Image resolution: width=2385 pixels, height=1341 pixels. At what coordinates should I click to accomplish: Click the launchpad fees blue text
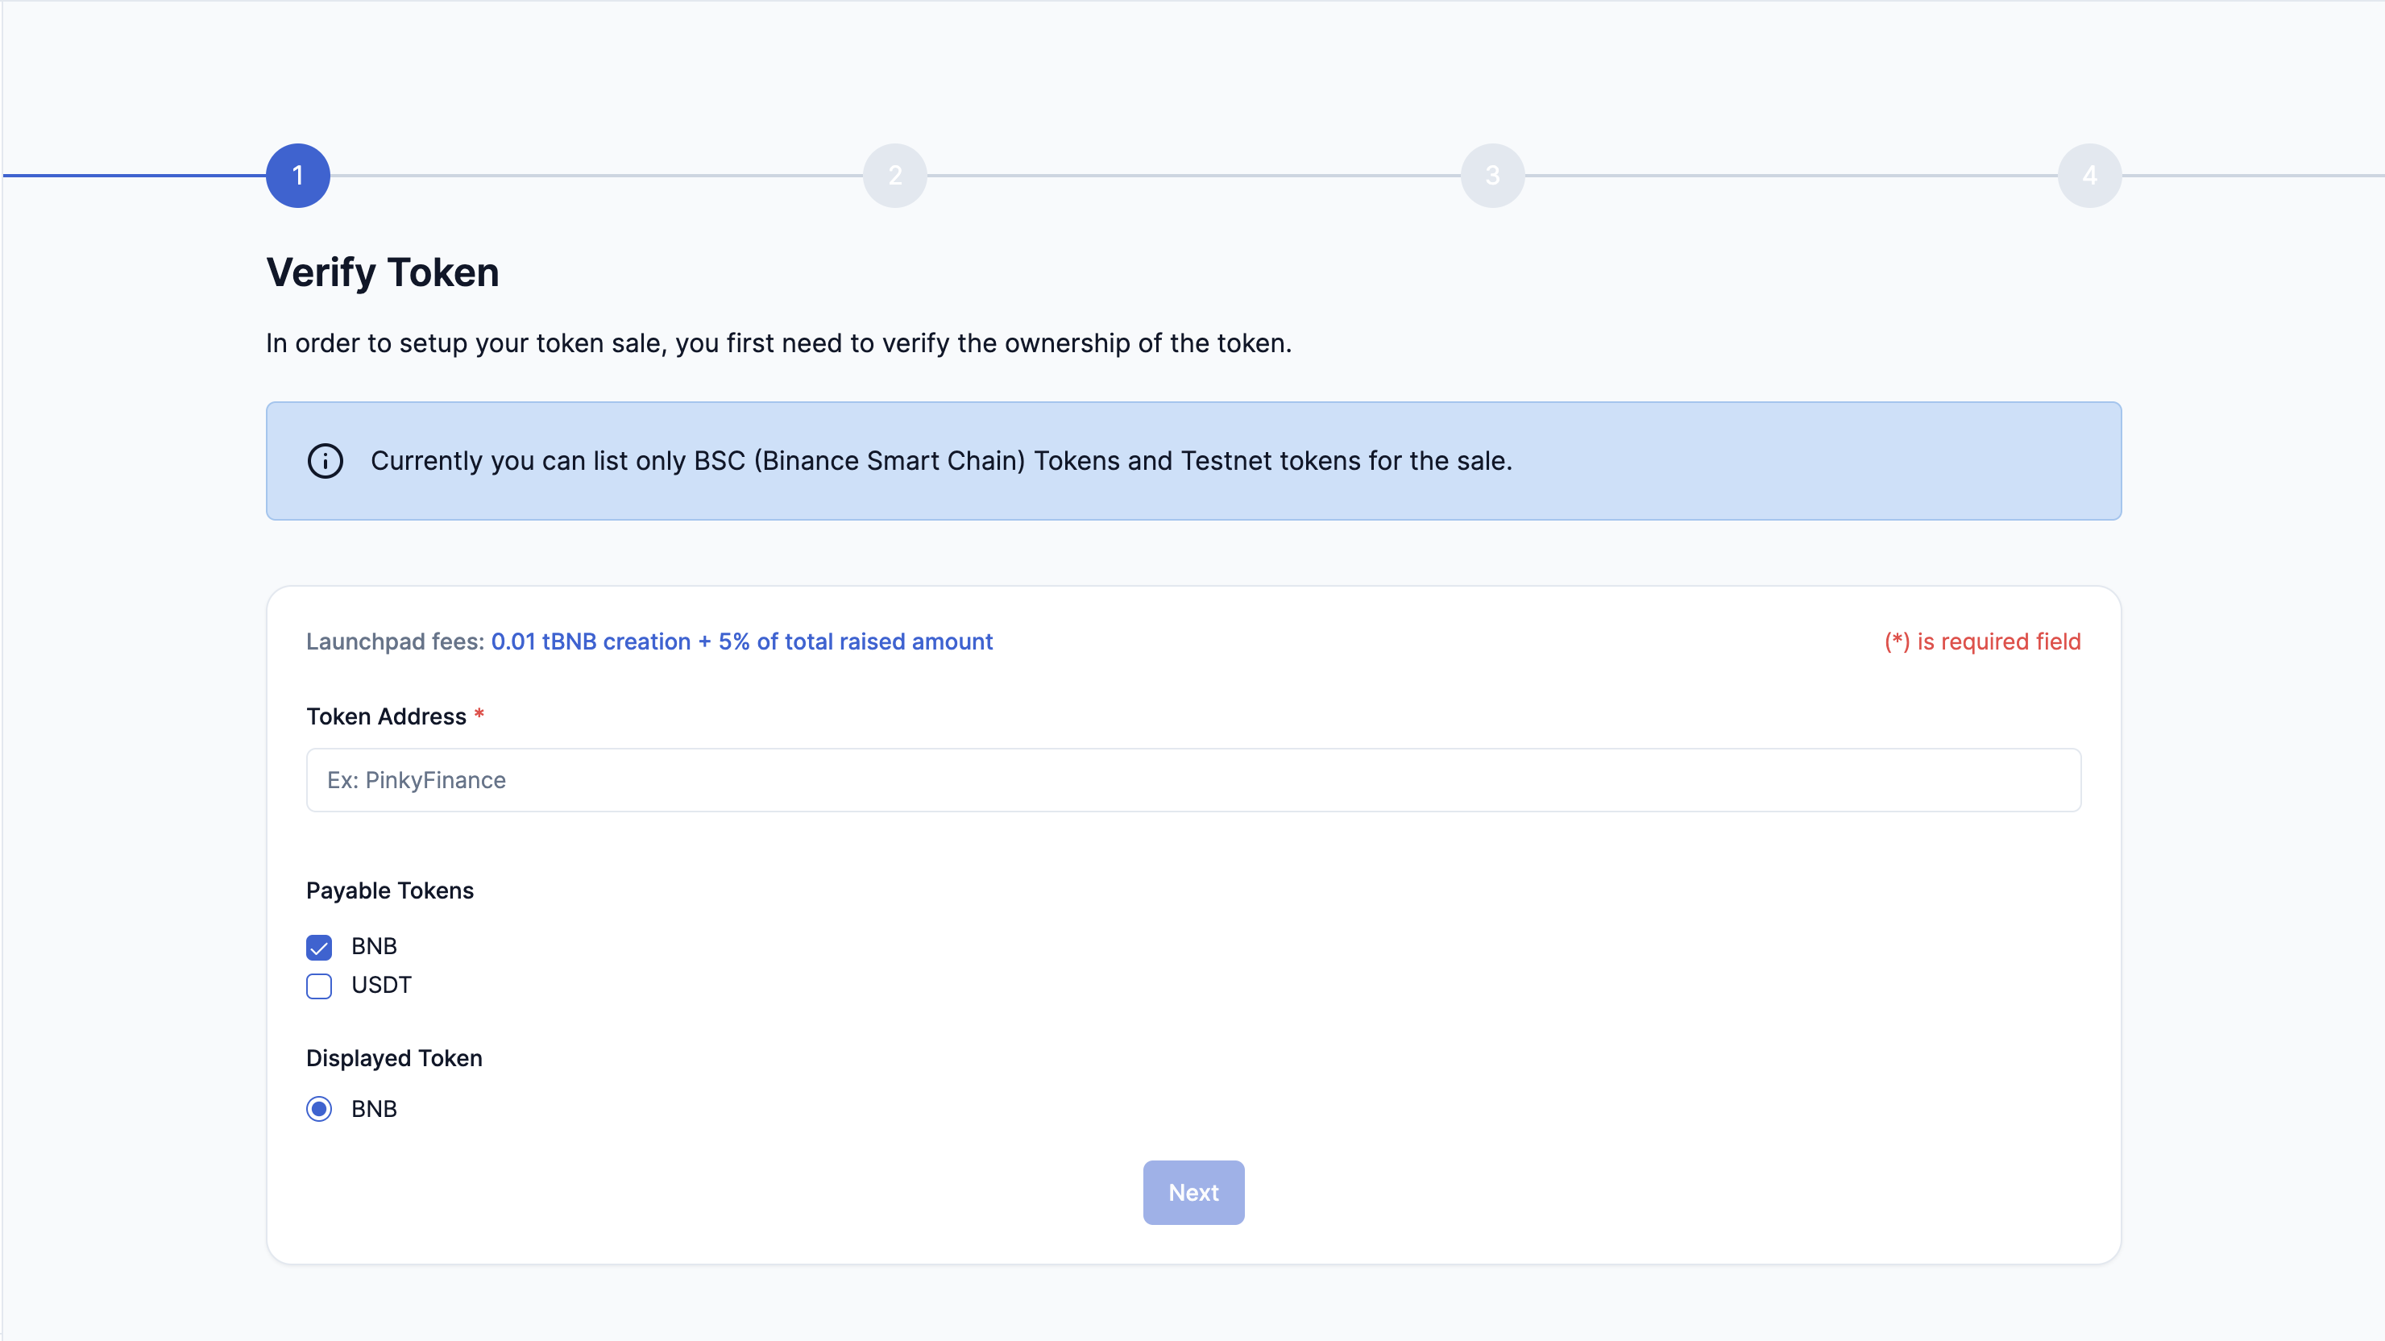(x=741, y=641)
